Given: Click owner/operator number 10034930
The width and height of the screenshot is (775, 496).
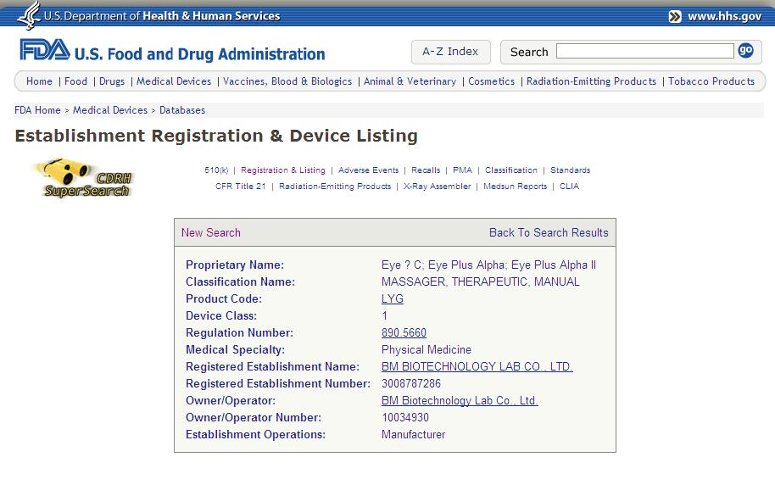Looking at the screenshot, I should point(405,417).
